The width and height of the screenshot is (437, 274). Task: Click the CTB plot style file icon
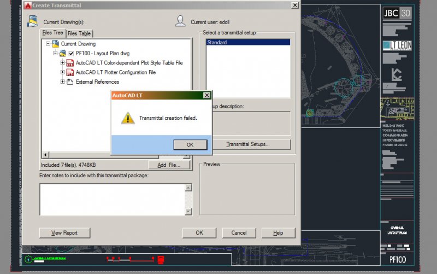click(x=70, y=63)
